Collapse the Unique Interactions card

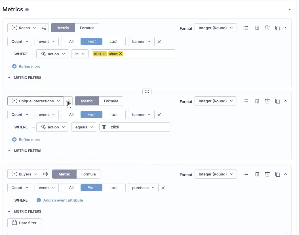285,101
